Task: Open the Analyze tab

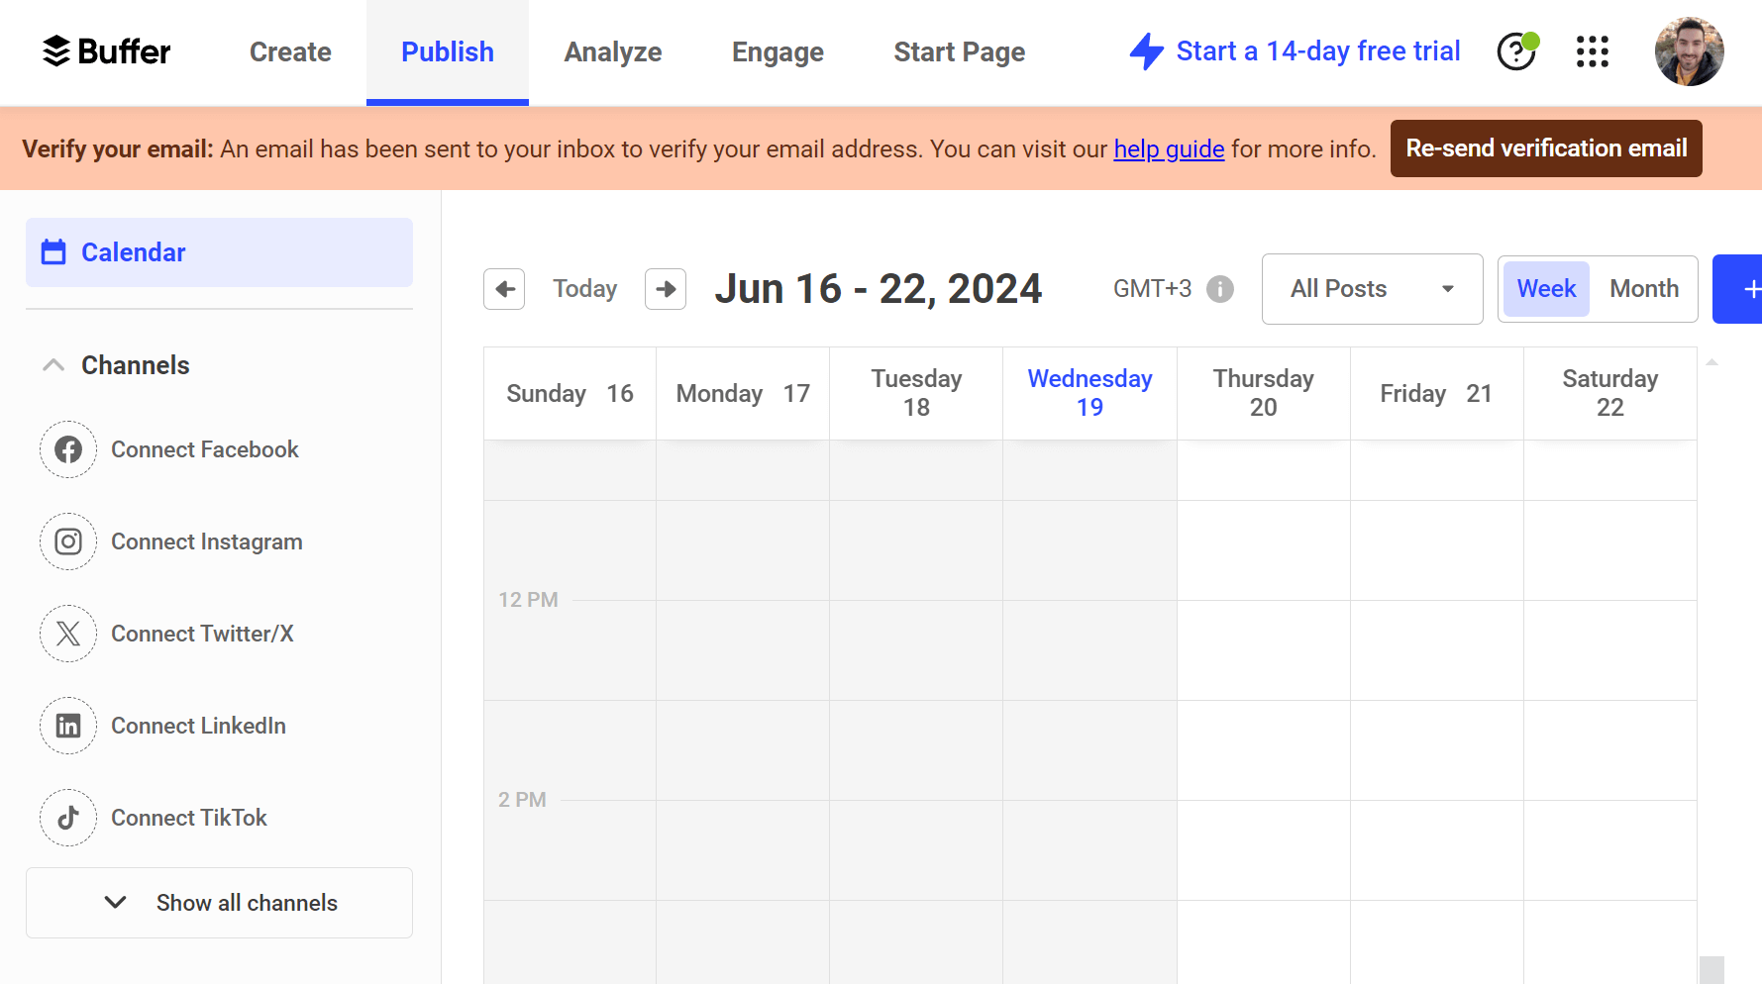Action: point(613,51)
